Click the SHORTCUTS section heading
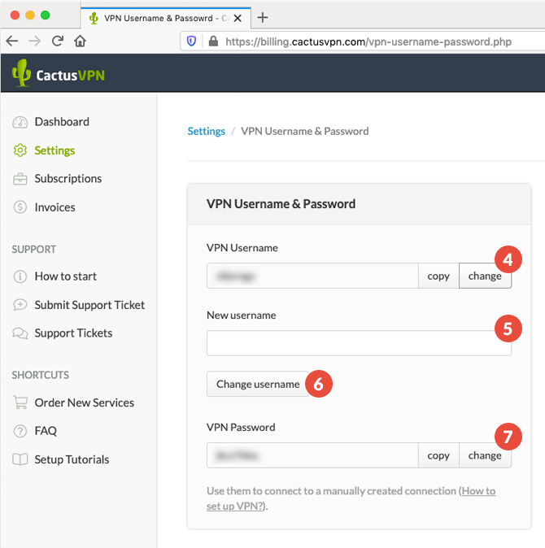 tap(40, 375)
